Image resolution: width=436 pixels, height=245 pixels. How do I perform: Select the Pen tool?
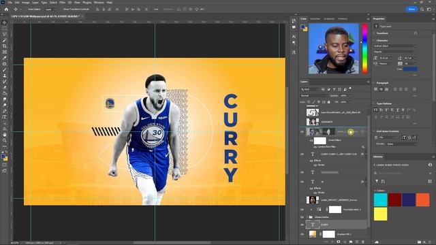[x=5, y=111]
